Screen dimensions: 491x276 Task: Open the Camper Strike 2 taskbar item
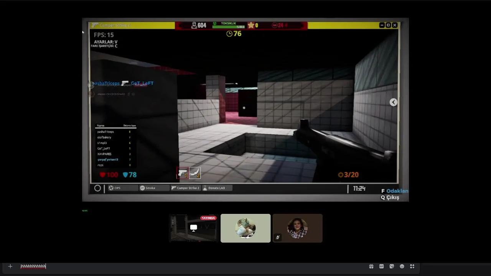coord(186,188)
